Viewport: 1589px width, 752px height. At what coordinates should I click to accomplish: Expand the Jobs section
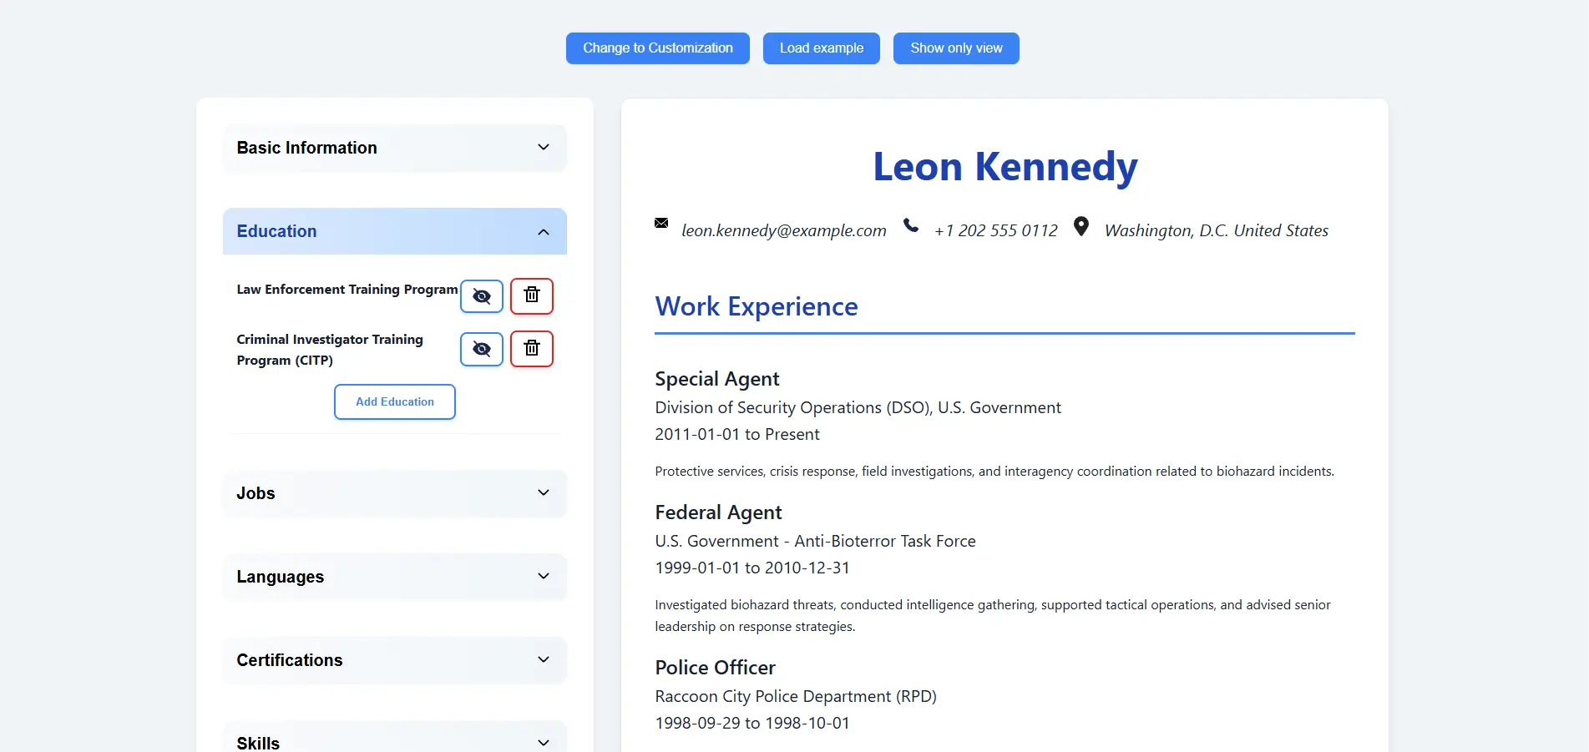pos(395,493)
